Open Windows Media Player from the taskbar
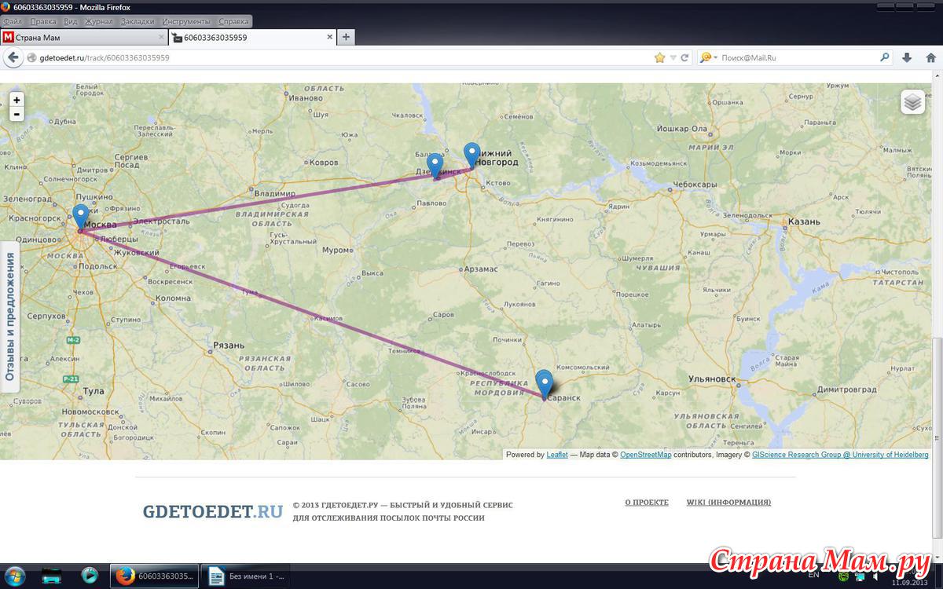Viewport: 943px width, 589px height. (x=90, y=576)
